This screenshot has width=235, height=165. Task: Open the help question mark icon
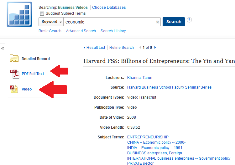point(189,20)
